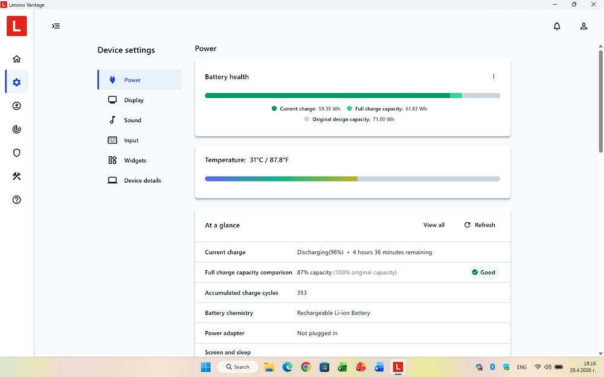Click the Lenovo Vantage red L logo
604x377 pixels.
(x=16, y=26)
